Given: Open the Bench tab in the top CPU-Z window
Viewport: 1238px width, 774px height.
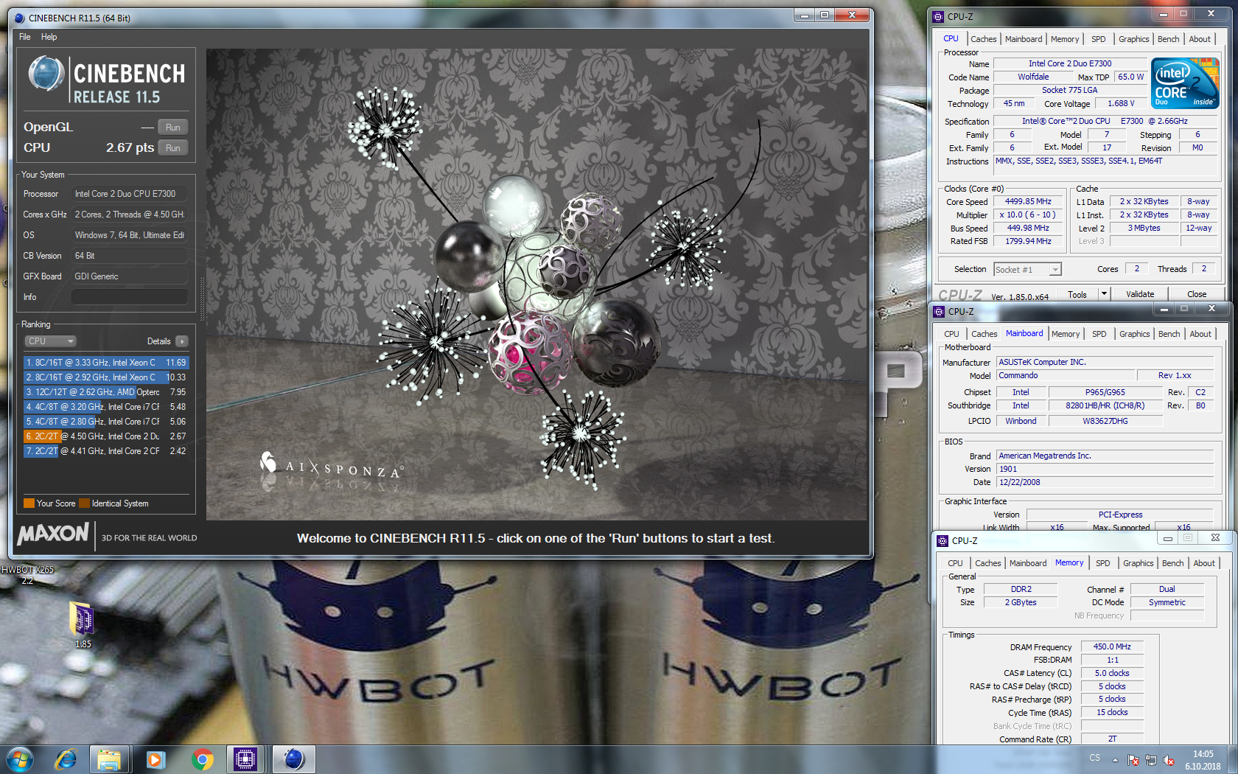Looking at the screenshot, I should point(1169,39).
